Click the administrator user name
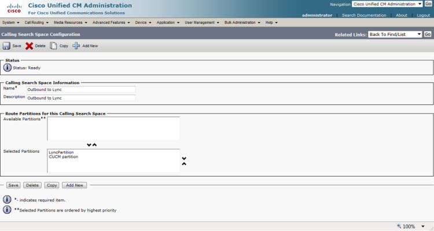 (317, 15)
